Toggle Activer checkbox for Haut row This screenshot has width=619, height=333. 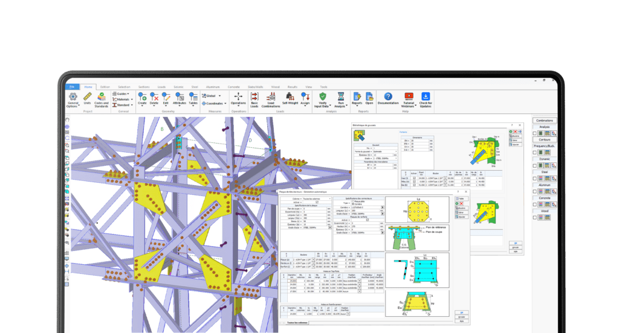414,178
